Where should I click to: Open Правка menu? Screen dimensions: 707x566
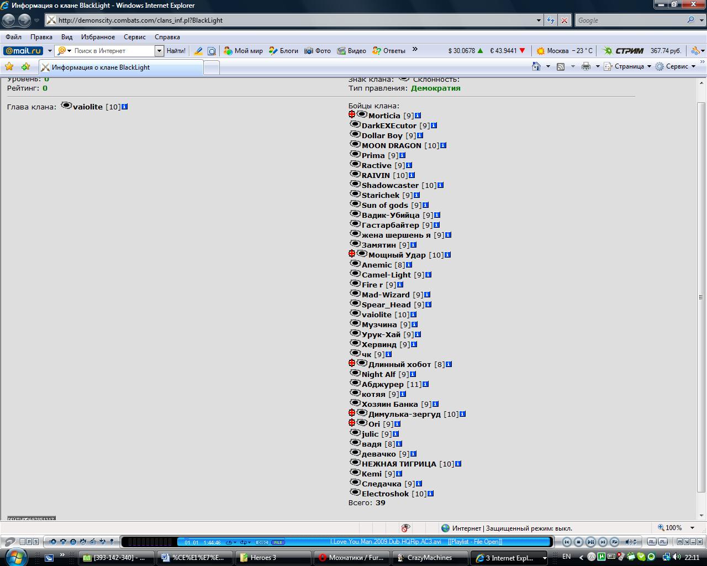click(41, 37)
